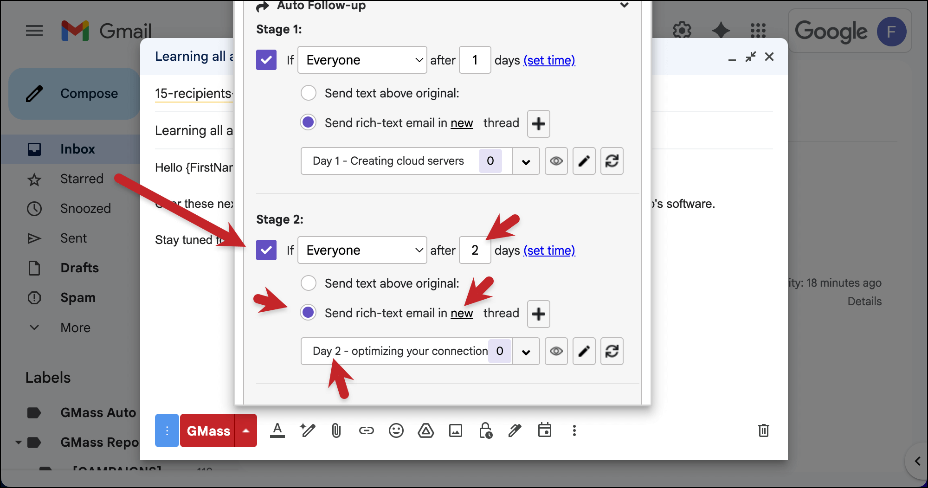The height and width of the screenshot is (488, 928).
Task: Click the attach files paperclip icon
Action: (x=336, y=431)
